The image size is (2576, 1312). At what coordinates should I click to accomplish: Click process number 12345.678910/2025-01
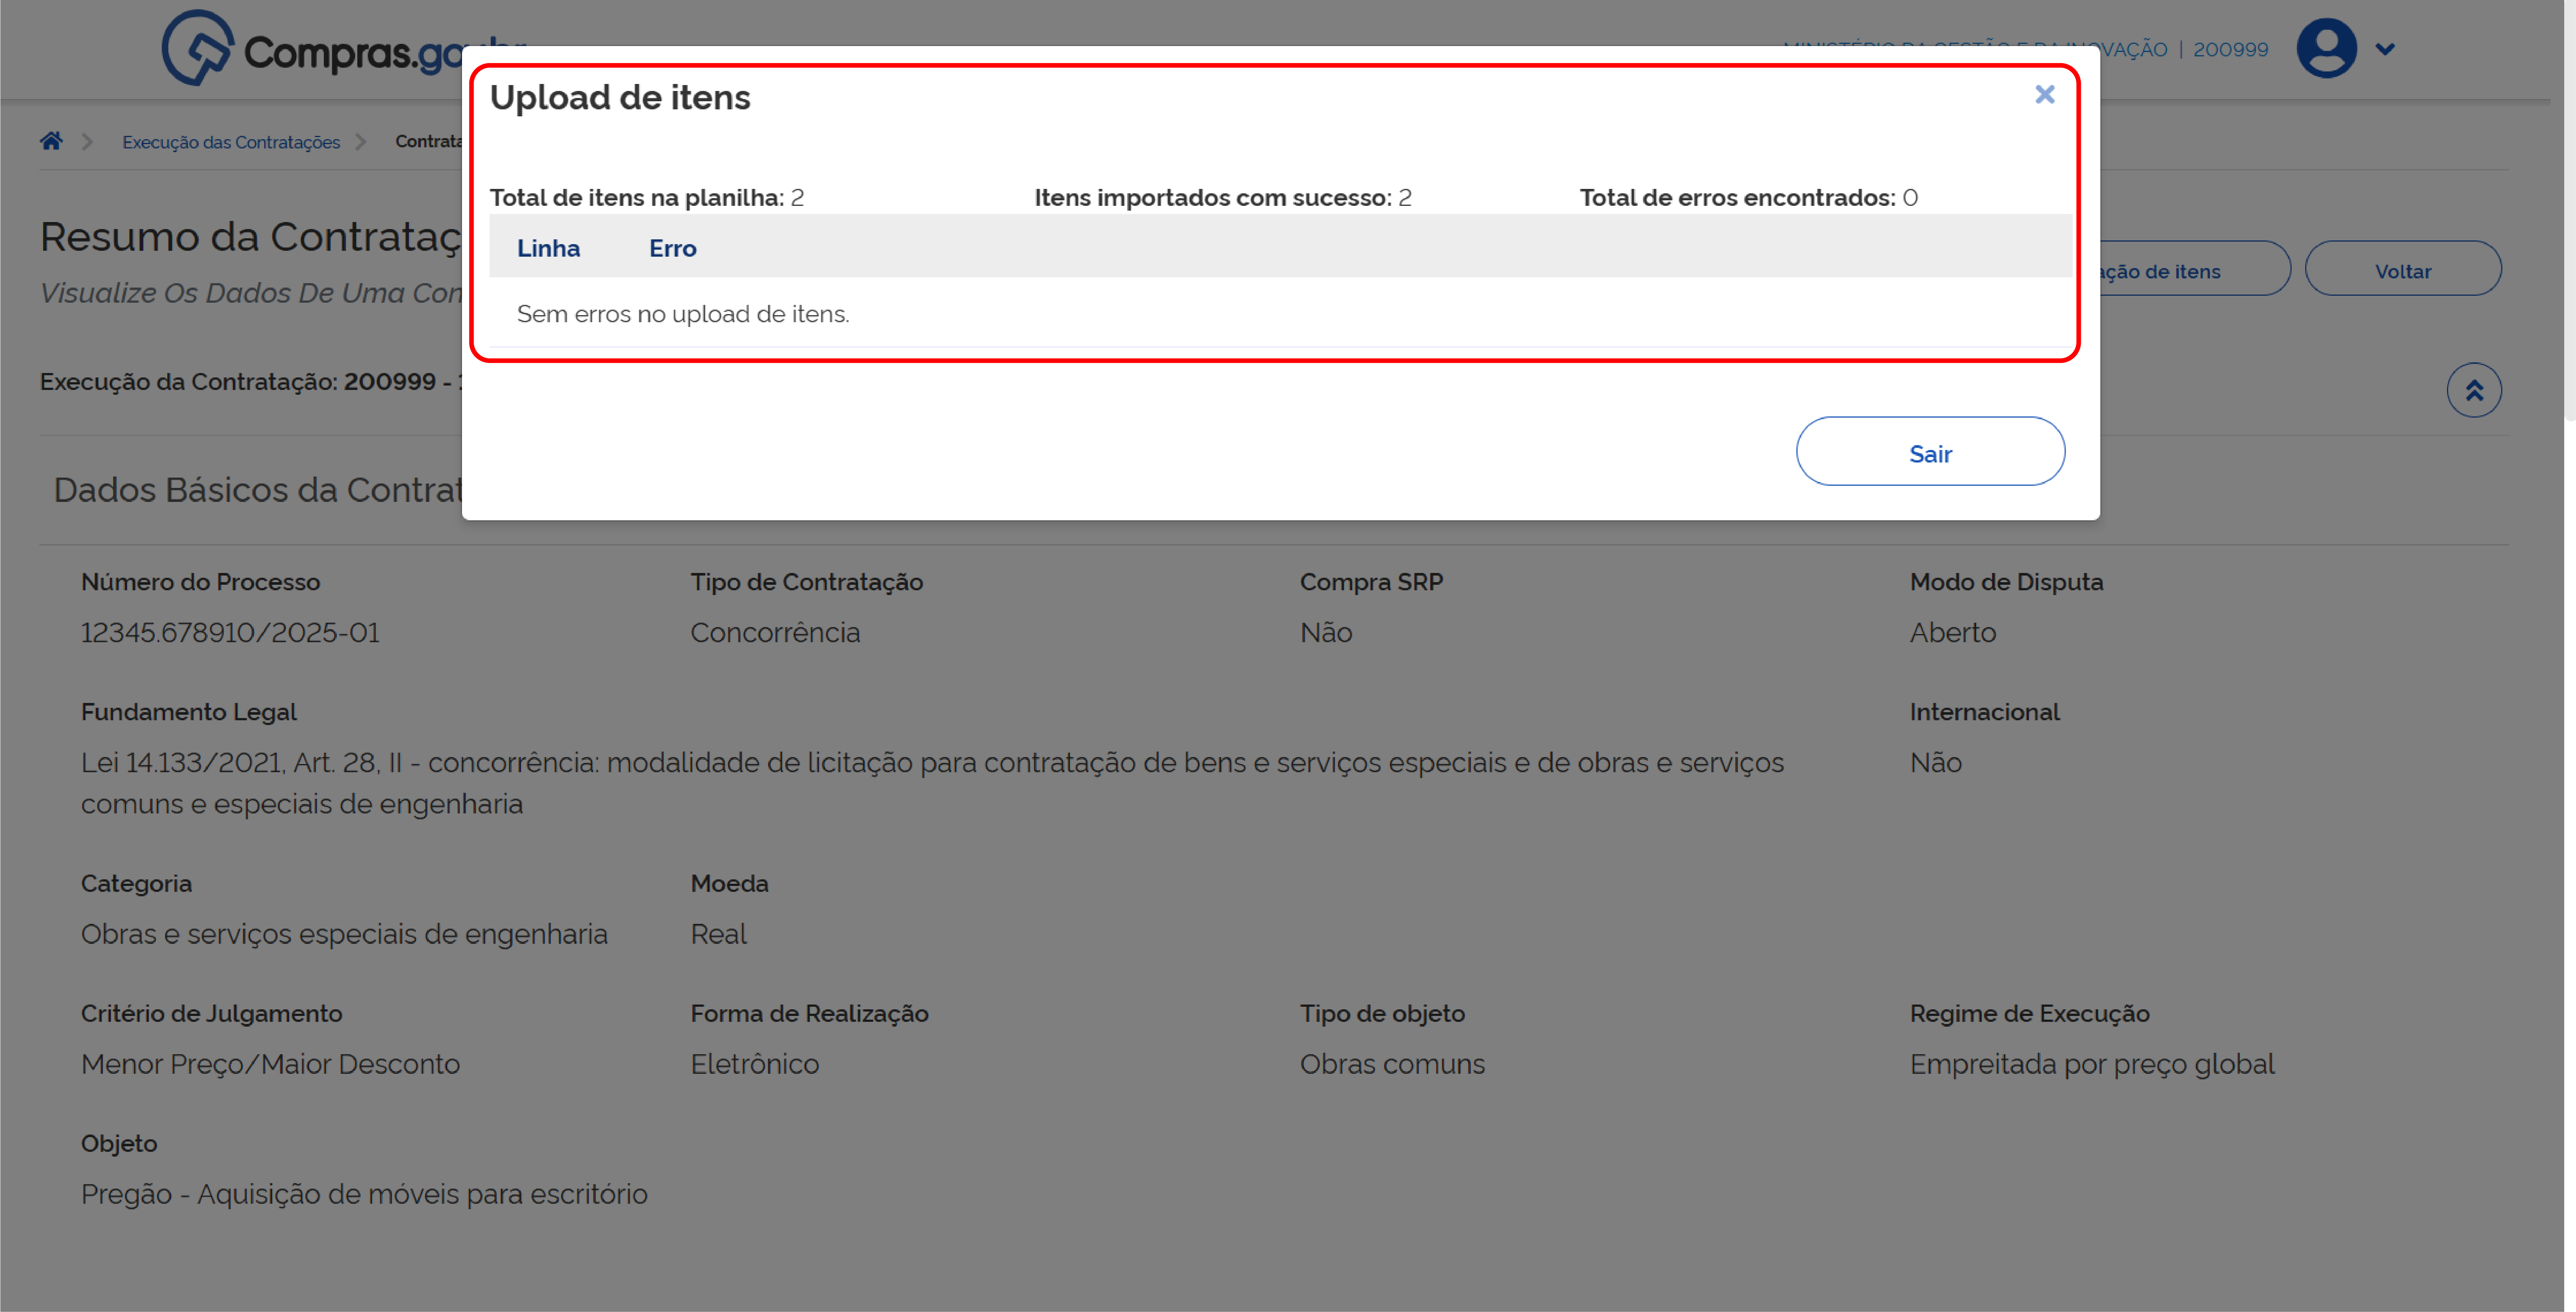(230, 633)
